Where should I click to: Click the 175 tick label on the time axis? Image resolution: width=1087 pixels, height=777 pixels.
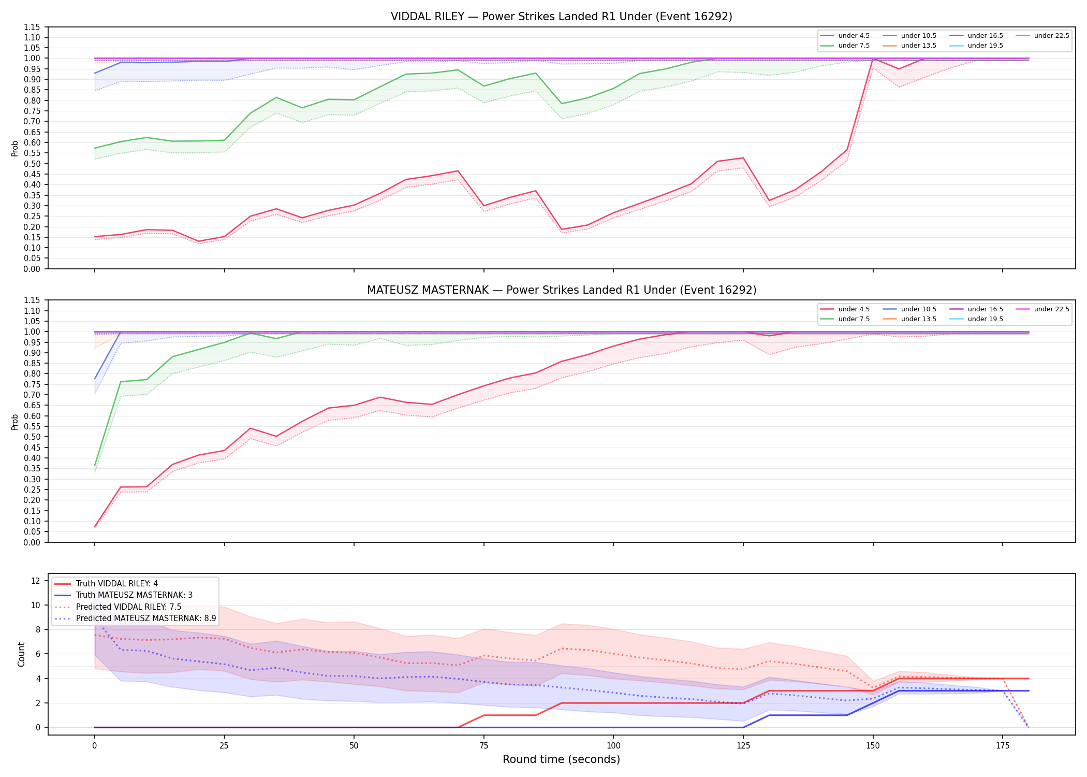1003,746
